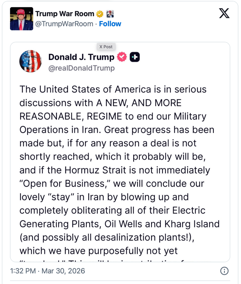Follow the Trump War Room account

click(x=110, y=24)
